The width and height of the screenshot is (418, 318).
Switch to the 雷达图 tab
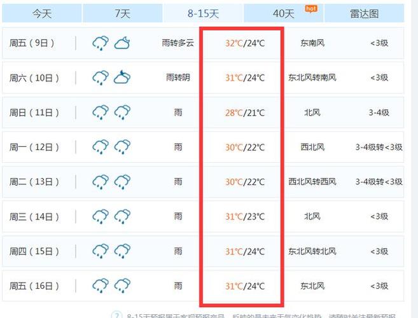pos(364,13)
